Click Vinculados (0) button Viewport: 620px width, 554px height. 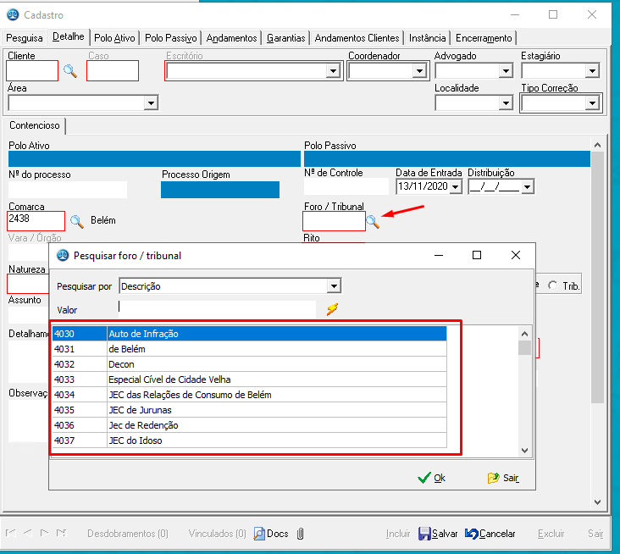click(x=217, y=534)
